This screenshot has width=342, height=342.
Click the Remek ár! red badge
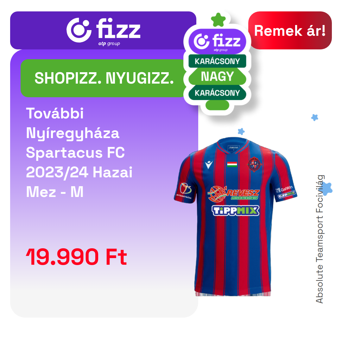[290, 30]
